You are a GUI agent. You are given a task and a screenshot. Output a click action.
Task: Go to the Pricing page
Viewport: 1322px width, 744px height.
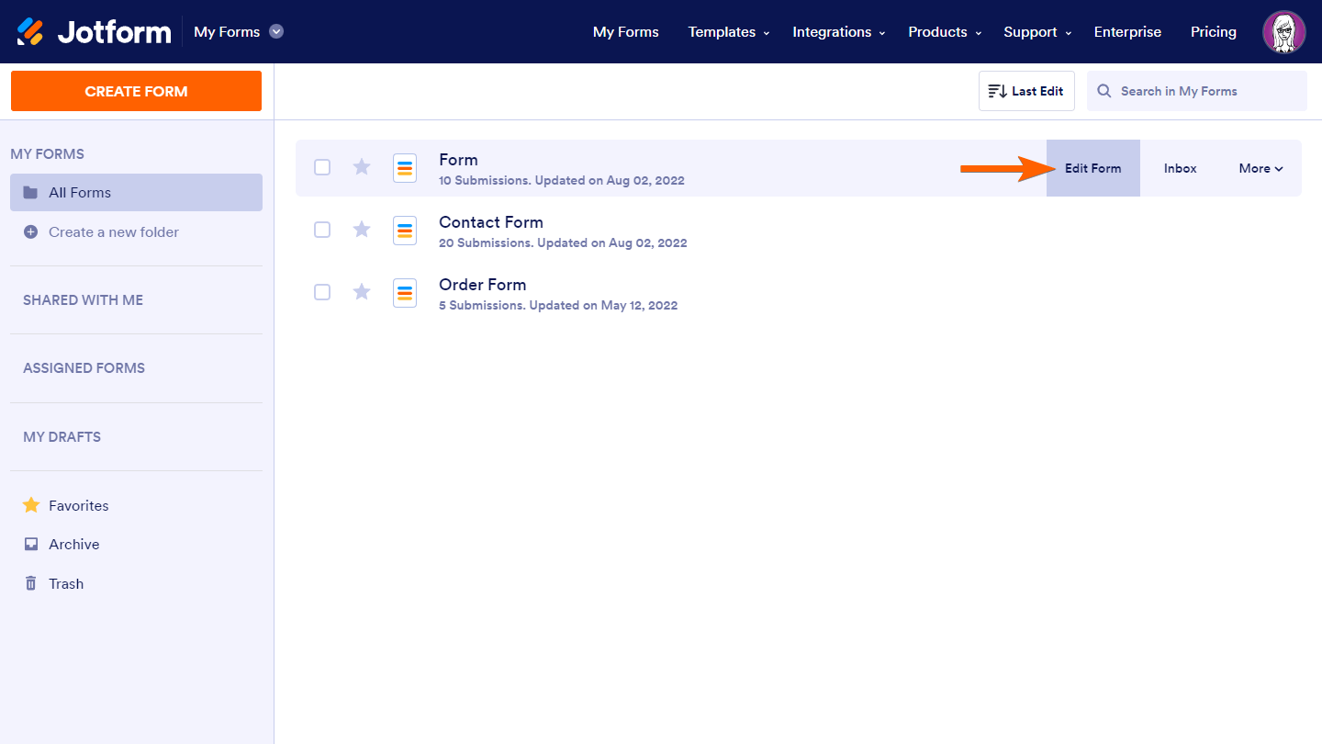click(x=1214, y=32)
